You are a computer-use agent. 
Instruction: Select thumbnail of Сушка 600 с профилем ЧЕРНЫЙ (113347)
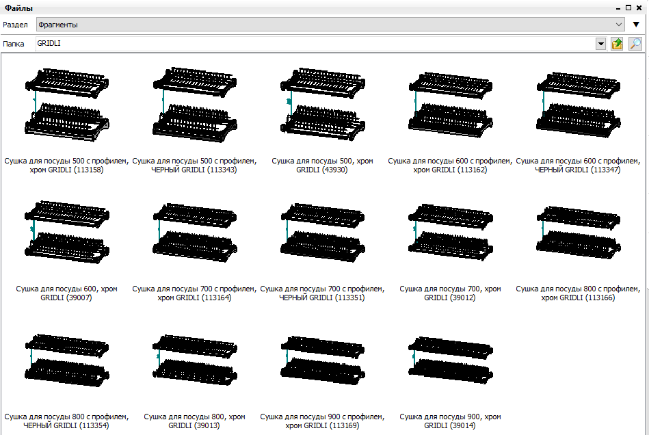579,105
